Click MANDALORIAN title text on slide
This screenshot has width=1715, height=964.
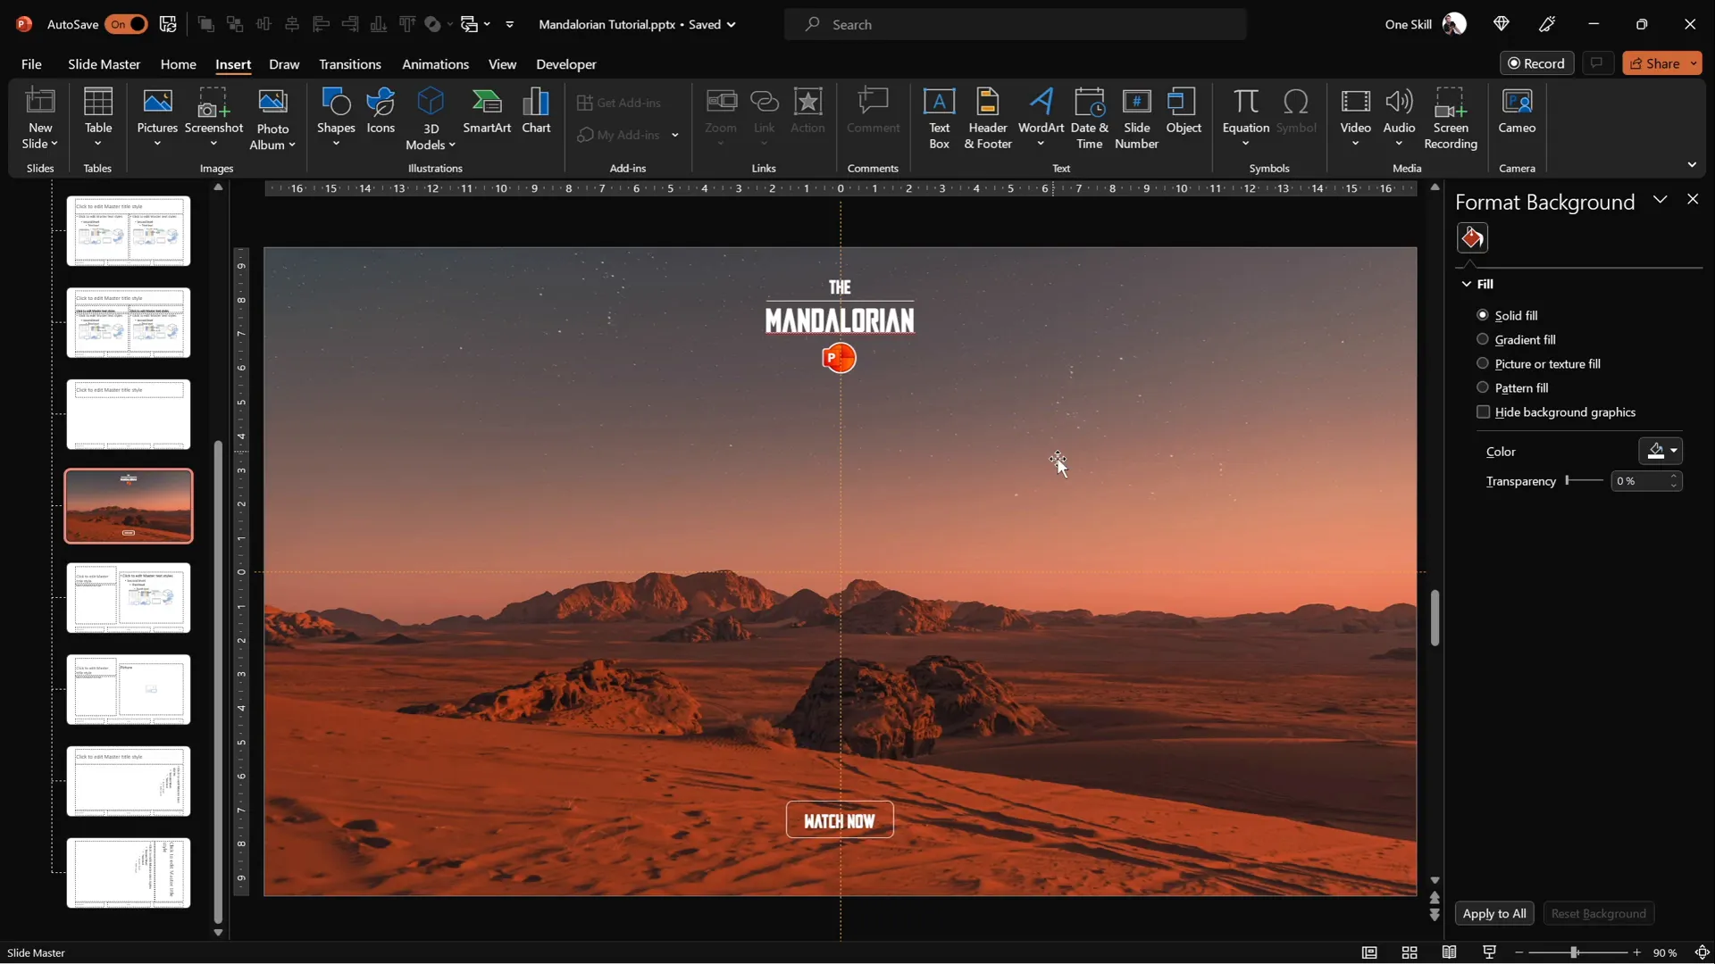point(840,320)
